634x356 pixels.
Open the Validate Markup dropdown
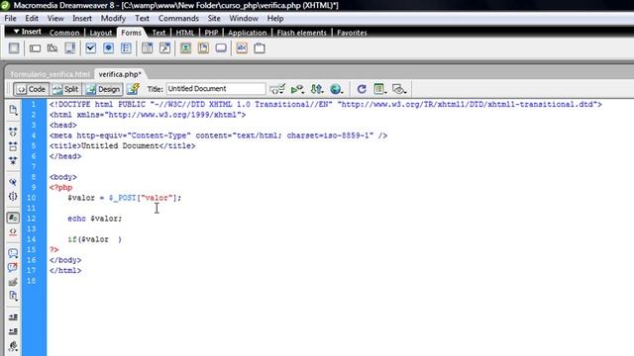297,89
